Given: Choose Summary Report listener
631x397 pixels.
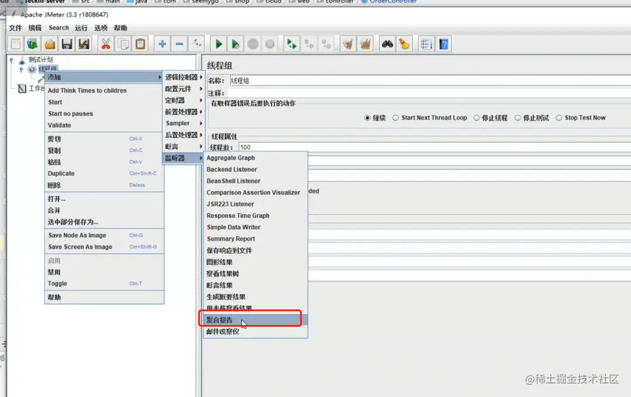Looking at the screenshot, I should pyautogui.click(x=256, y=239).
